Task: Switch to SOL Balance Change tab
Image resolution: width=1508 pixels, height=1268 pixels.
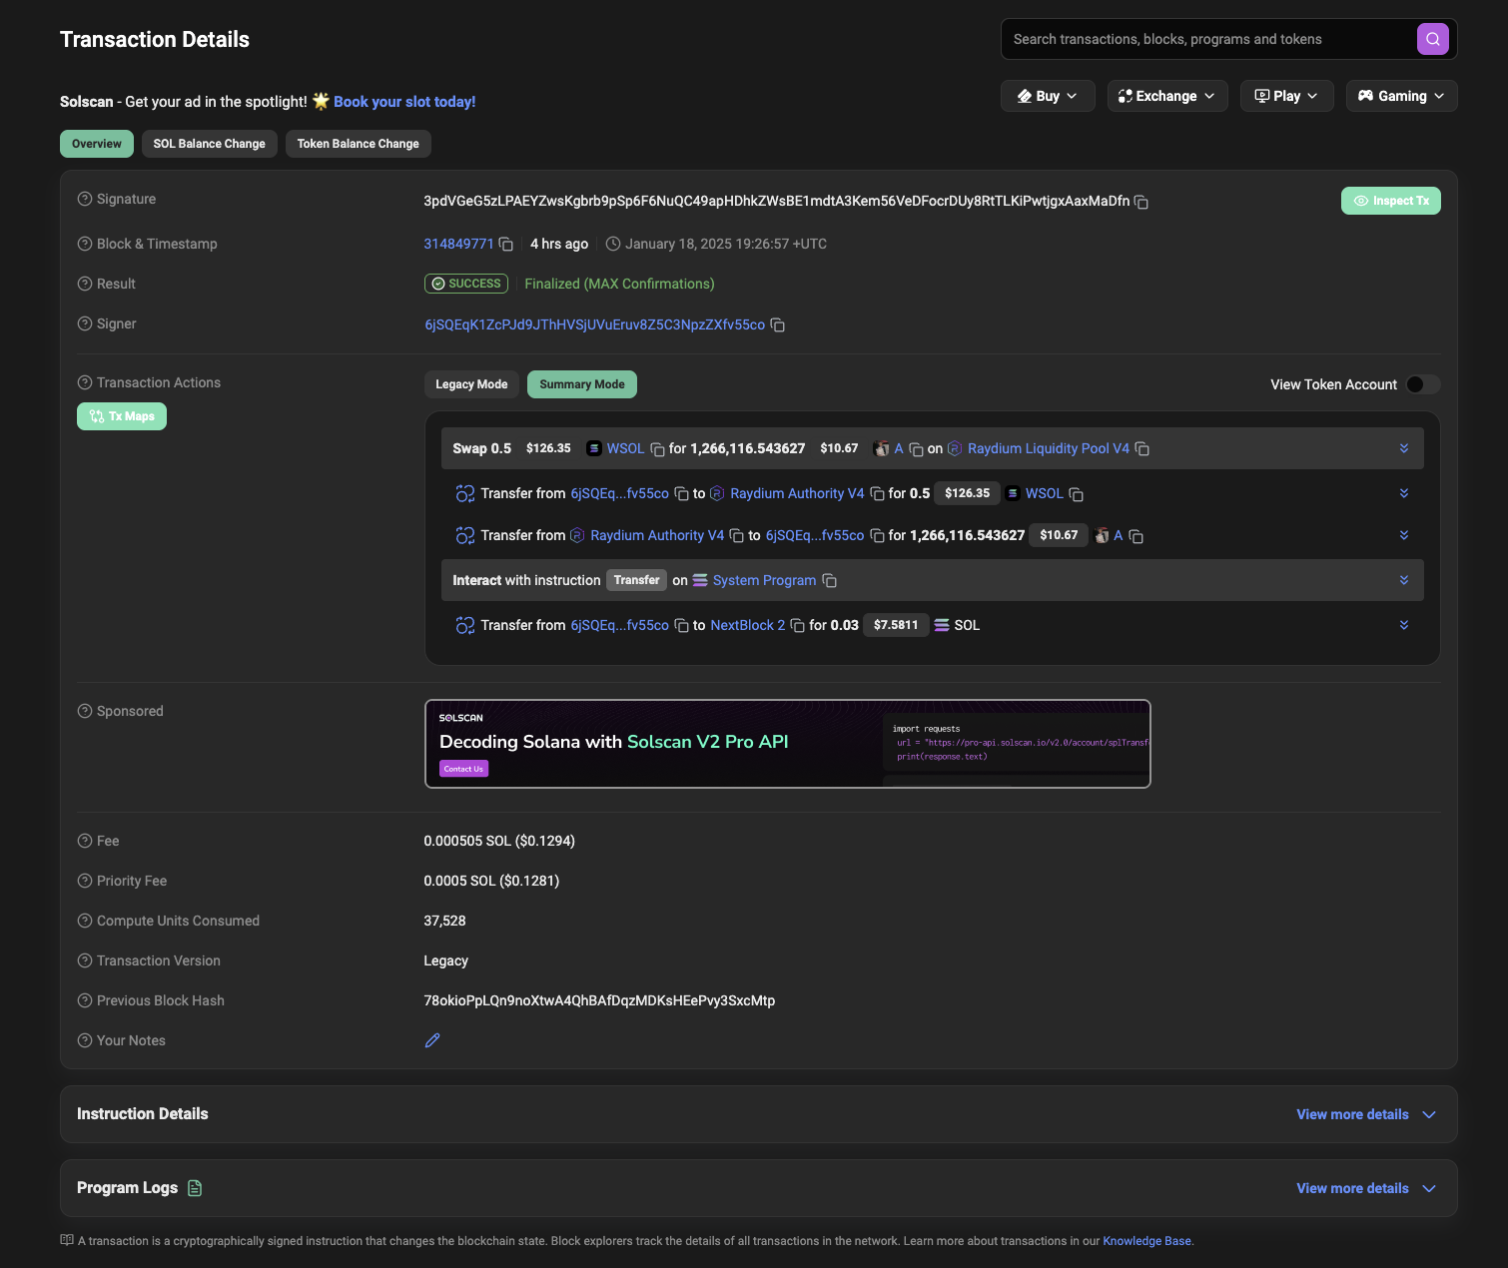Action: tap(209, 144)
